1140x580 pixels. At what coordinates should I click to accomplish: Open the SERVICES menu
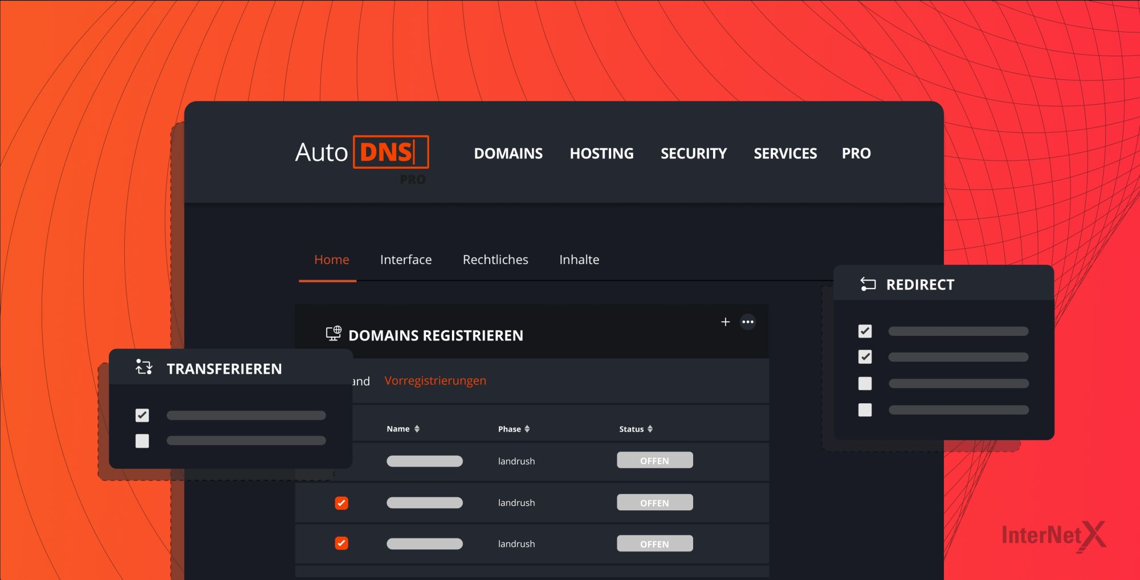coord(785,153)
